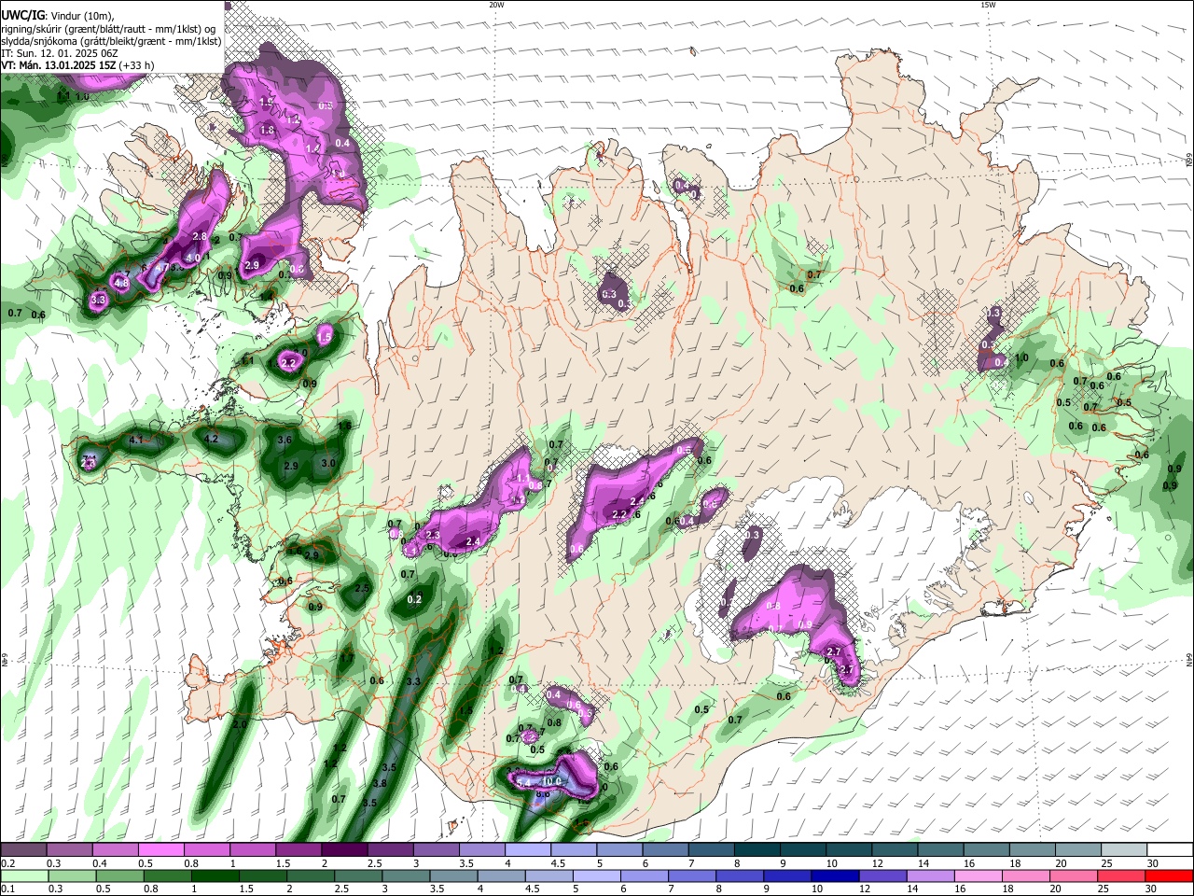Click the grey-purple 0.2 swatch in the top legend row

coord(24,850)
